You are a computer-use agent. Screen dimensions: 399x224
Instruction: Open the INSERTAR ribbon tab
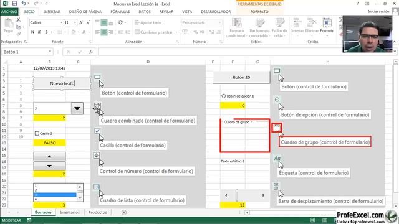[52, 12]
